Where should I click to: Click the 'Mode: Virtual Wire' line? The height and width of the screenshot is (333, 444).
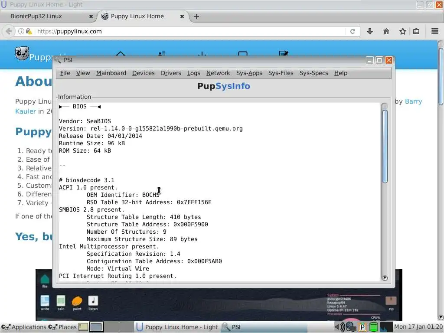(x=118, y=268)
